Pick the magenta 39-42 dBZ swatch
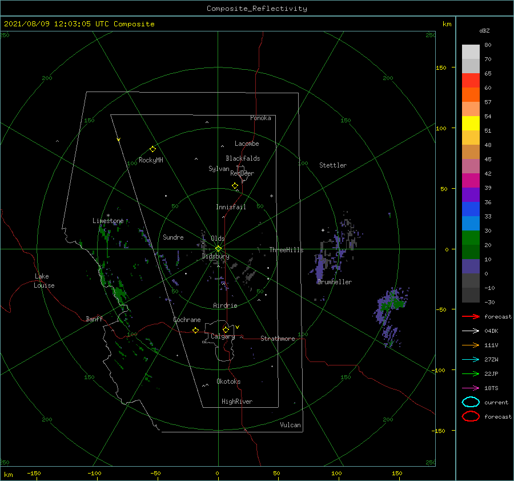This screenshot has width=514, height=481. [471, 181]
